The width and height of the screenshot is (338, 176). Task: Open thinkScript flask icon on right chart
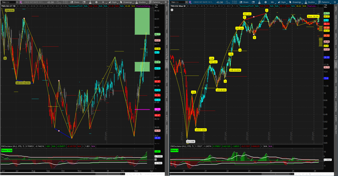click(x=259, y=2)
